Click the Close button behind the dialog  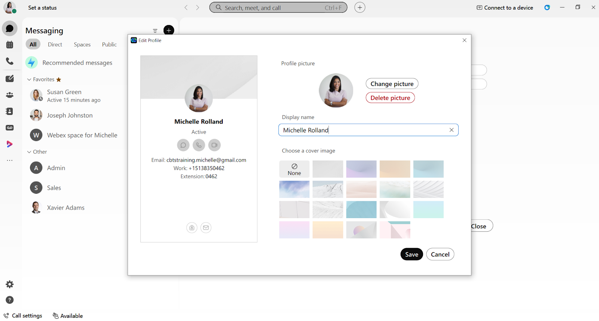(x=482, y=226)
